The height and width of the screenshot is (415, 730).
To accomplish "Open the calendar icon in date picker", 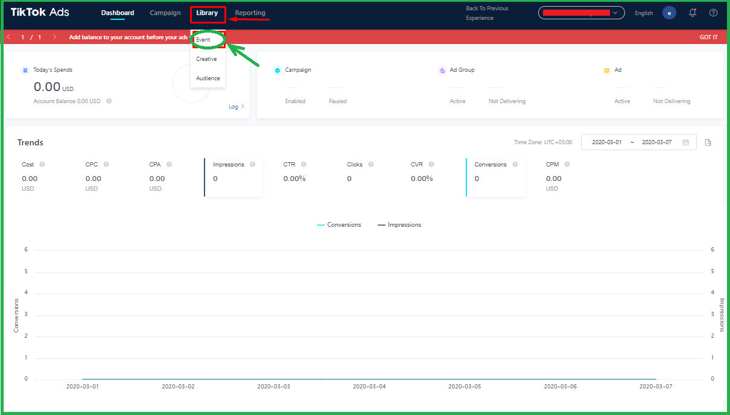I will tap(686, 142).
